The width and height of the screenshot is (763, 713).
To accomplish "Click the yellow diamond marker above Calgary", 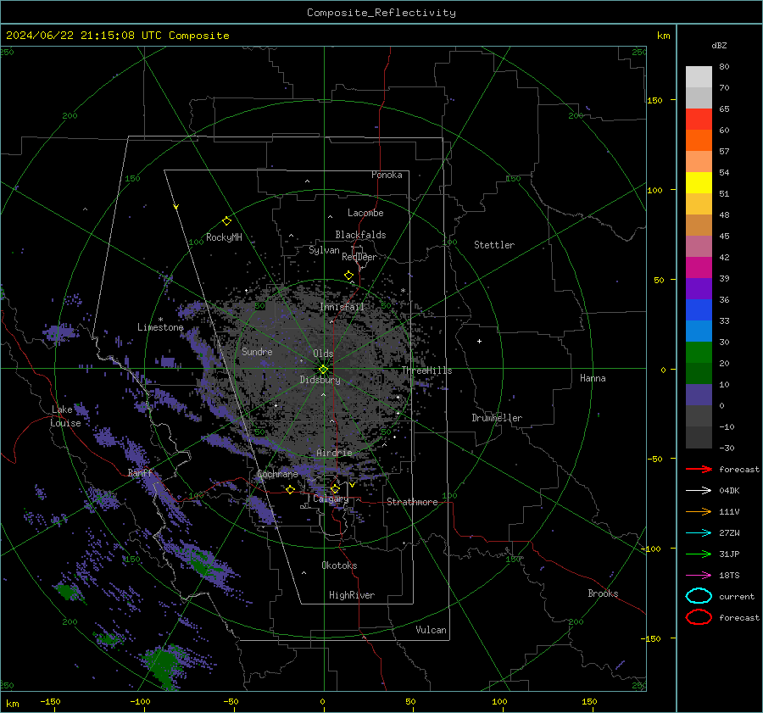I will pyautogui.click(x=335, y=488).
